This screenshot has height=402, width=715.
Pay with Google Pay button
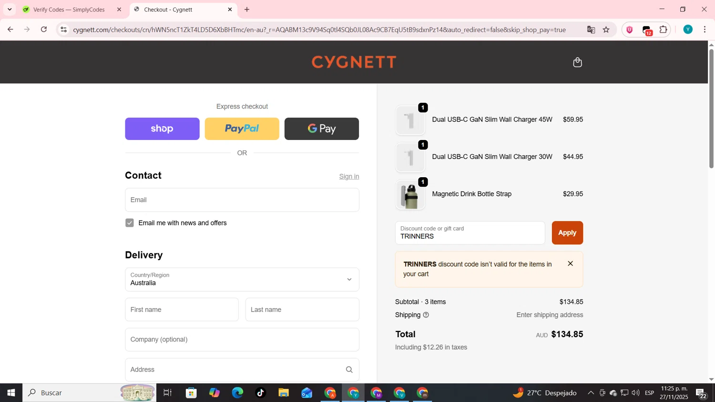[322, 129]
